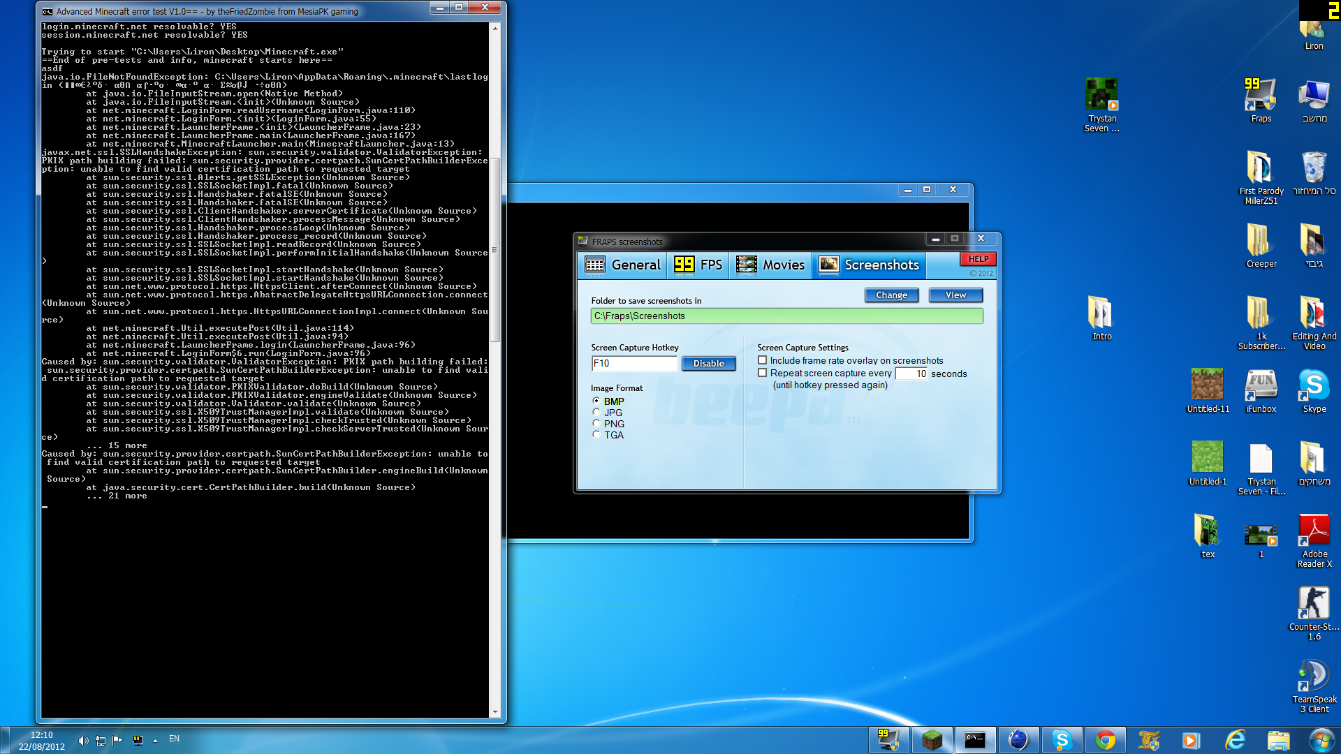1341x754 pixels.
Task: Click Disable next to capture hotkey
Action: (x=708, y=364)
